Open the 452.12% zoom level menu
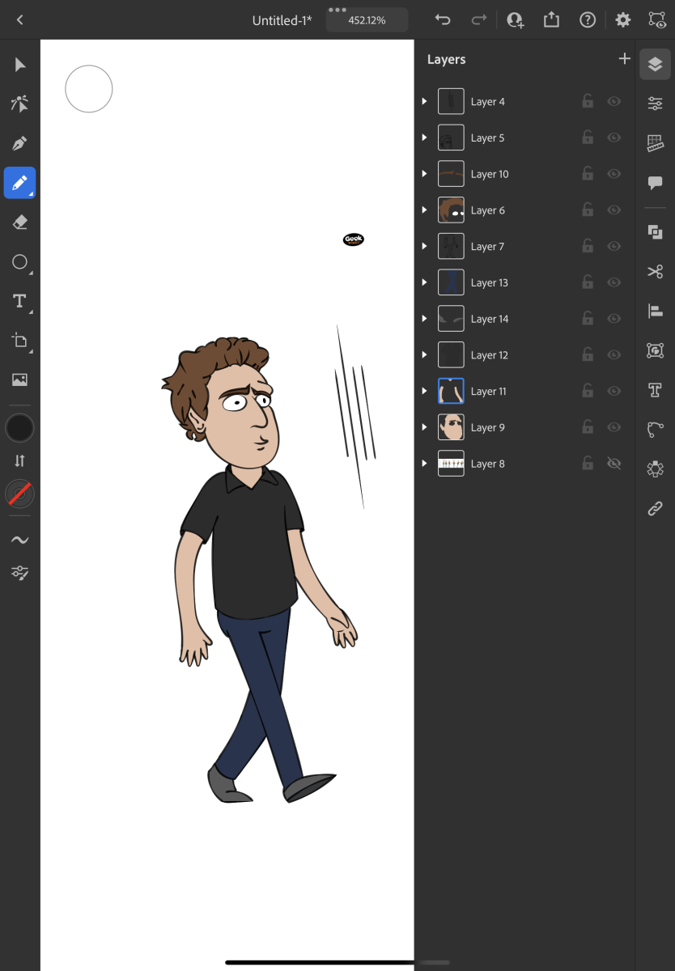The height and width of the screenshot is (971, 675). [367, 20]
